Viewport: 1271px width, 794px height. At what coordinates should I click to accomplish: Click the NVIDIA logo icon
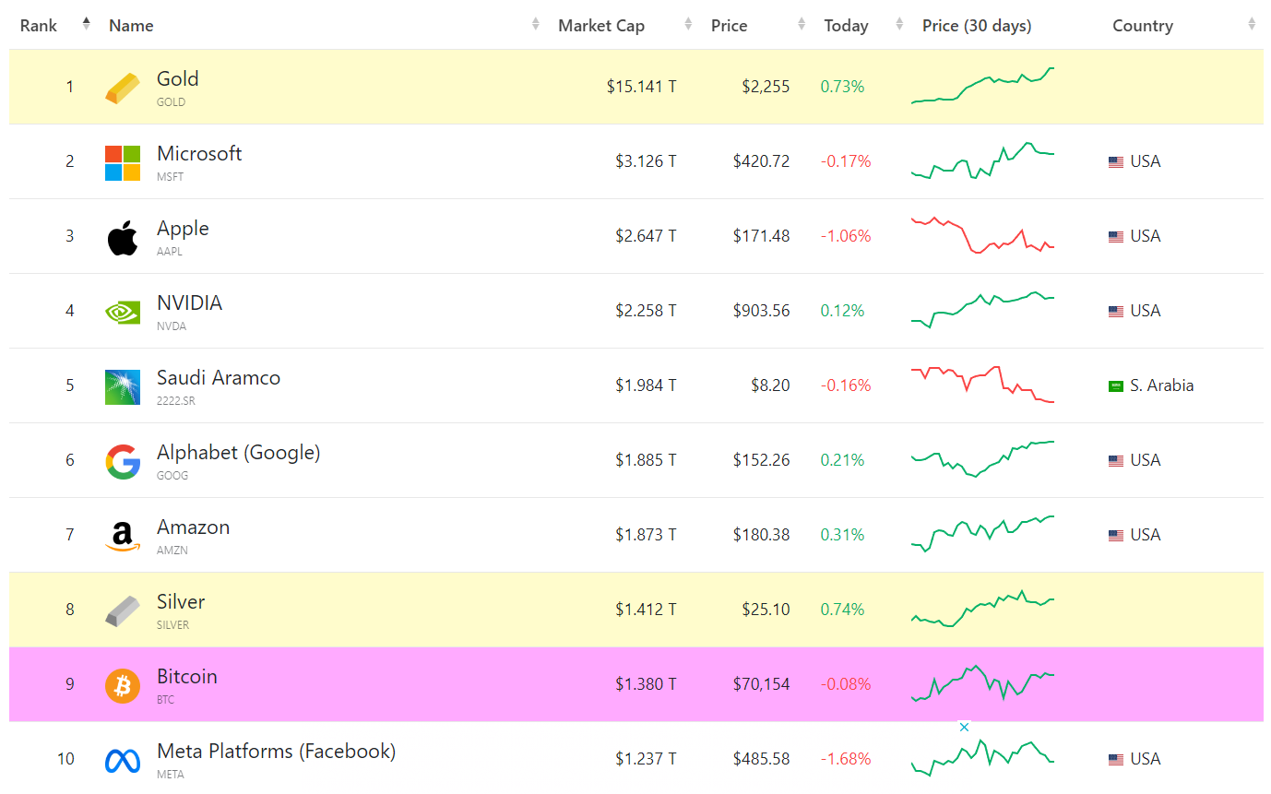pyautogui.click(x=123, y=312)
